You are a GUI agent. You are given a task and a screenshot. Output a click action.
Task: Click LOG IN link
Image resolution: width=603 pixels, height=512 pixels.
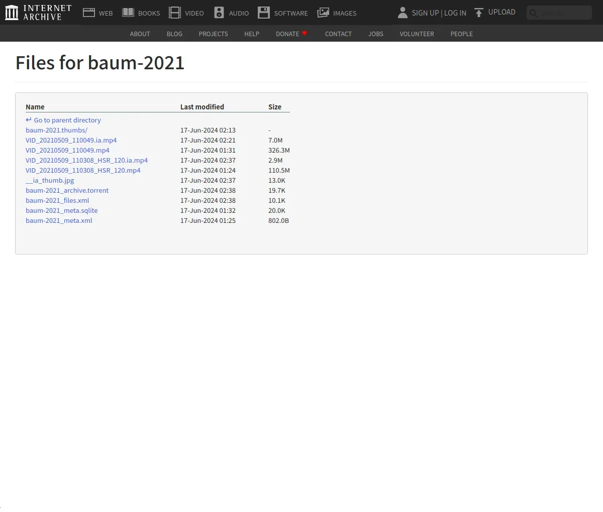click(x=455, y=13)
